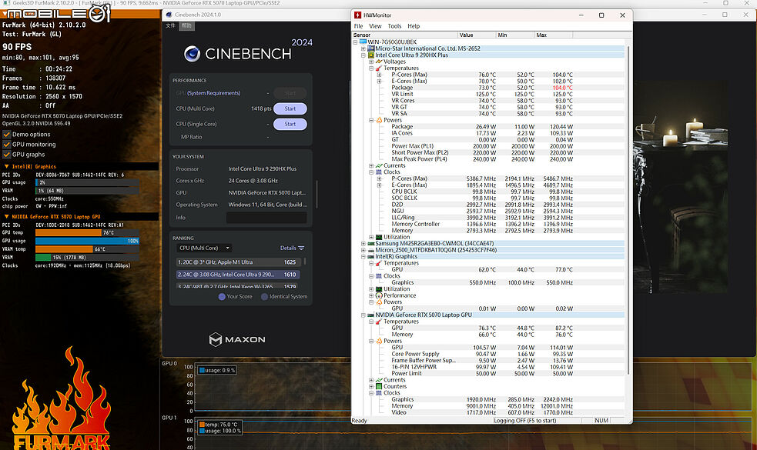
Task: Start the CPU (Multi Core) benchmark
Action: 290,108
